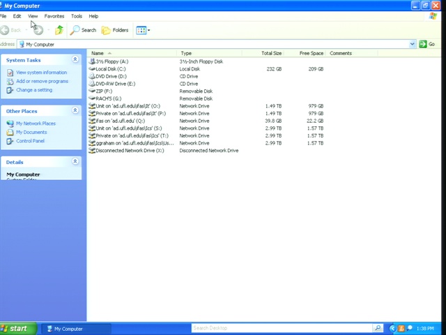
Task: Click the View system information icon
Action: point(10,73)
